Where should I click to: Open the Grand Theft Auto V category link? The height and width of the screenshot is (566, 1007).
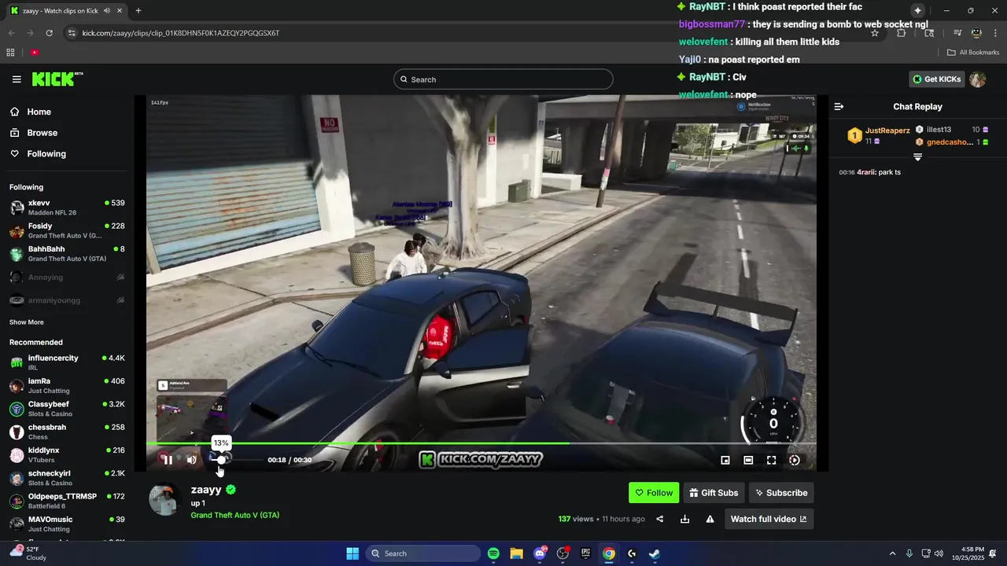tap(234, 515)
